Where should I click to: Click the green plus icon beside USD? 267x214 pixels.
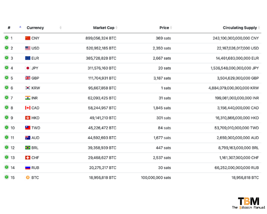coord(7,48)
